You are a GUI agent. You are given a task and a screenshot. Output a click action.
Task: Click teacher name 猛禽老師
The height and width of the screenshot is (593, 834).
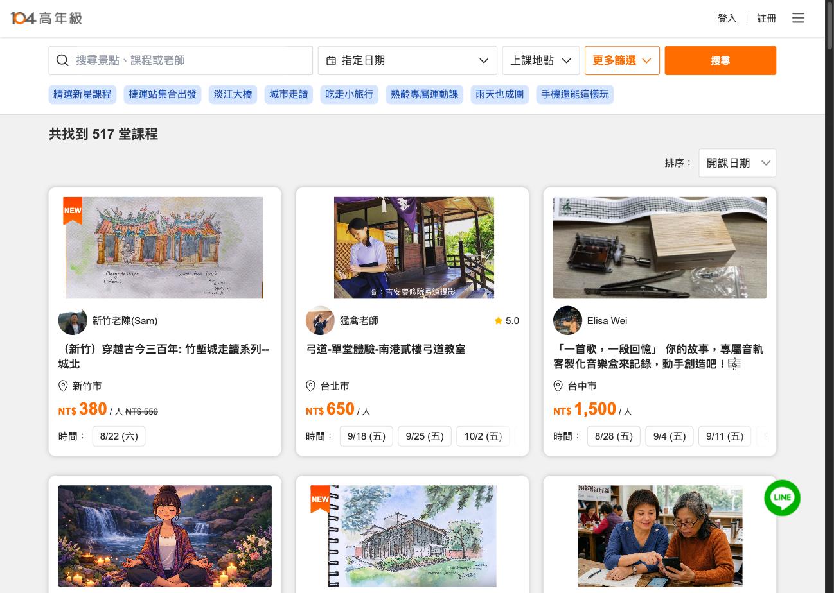click(359, 321)
